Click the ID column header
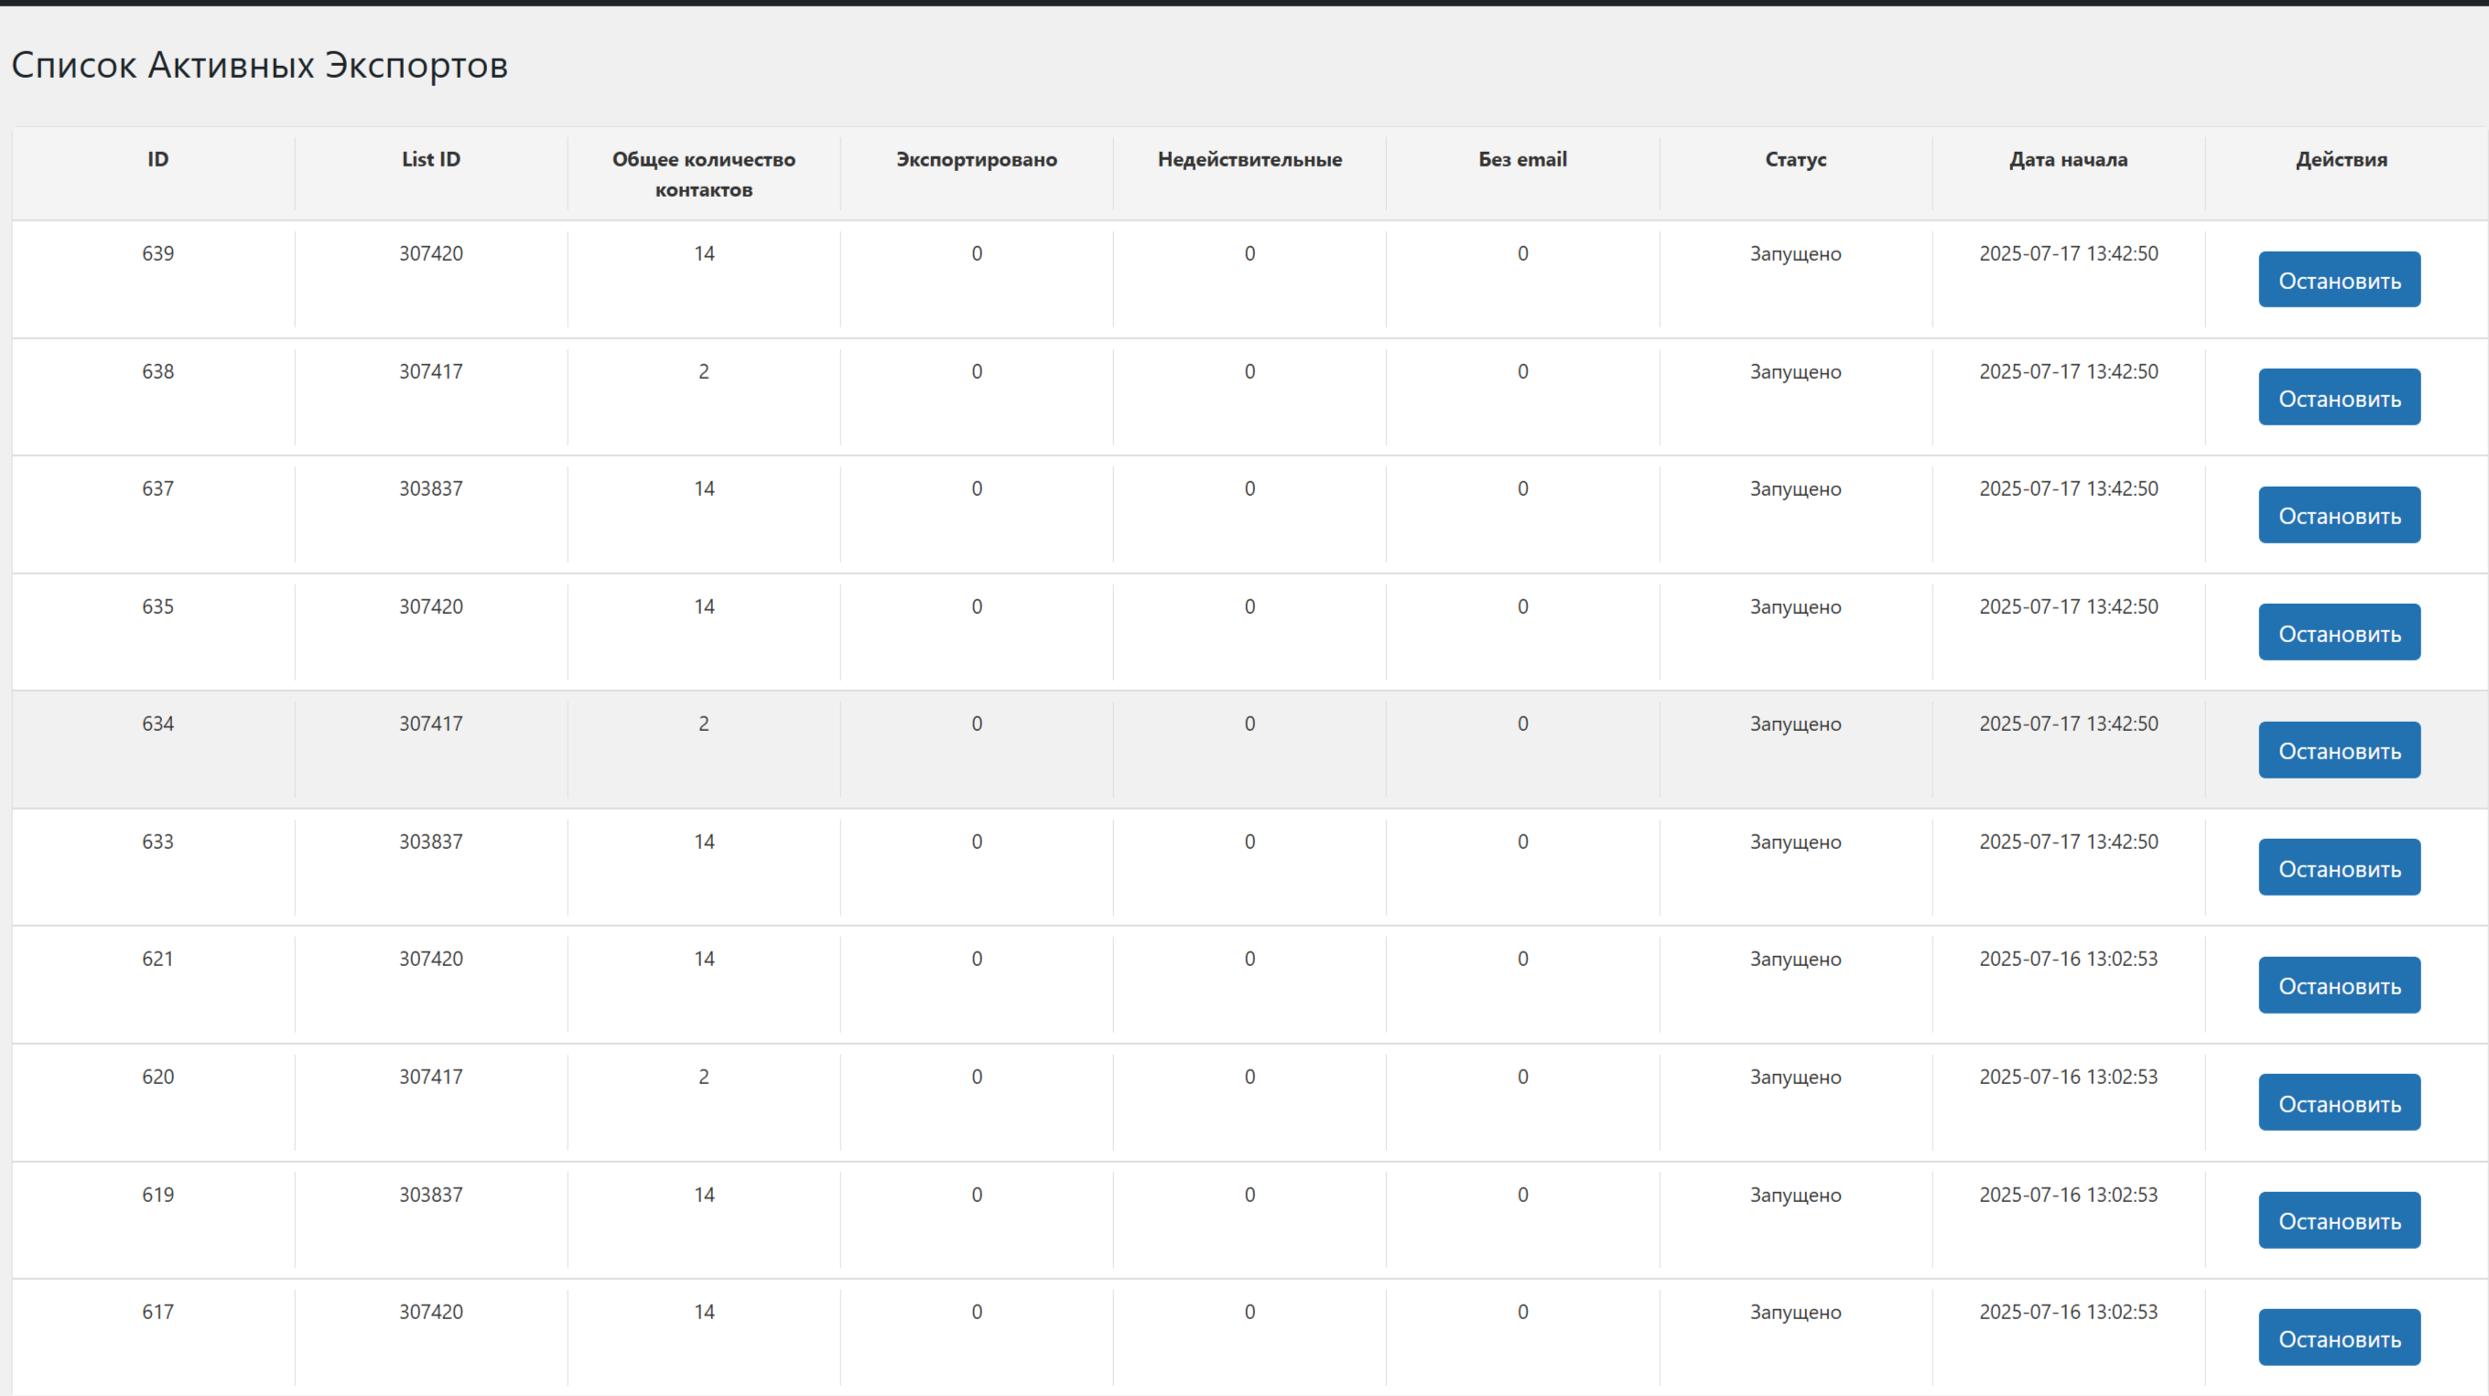 pos(157,159)
